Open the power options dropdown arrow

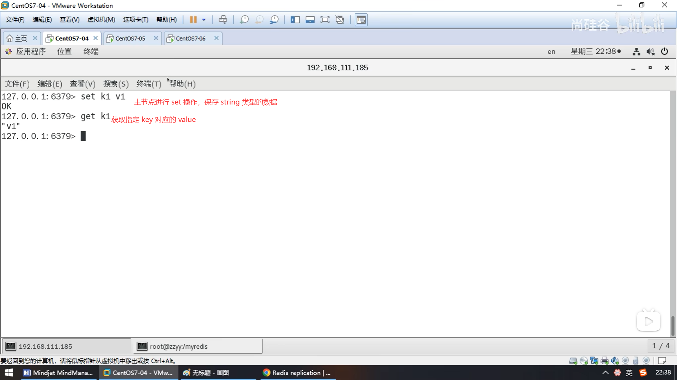204,20
